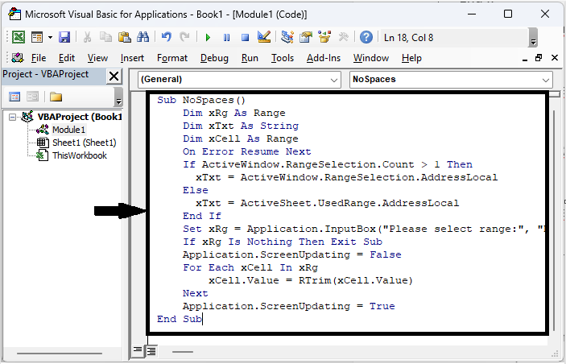Click the 'Dim xTxt As String' line

241,126
